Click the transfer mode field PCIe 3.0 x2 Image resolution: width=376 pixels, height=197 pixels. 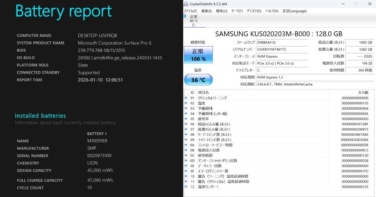[282, 63]
